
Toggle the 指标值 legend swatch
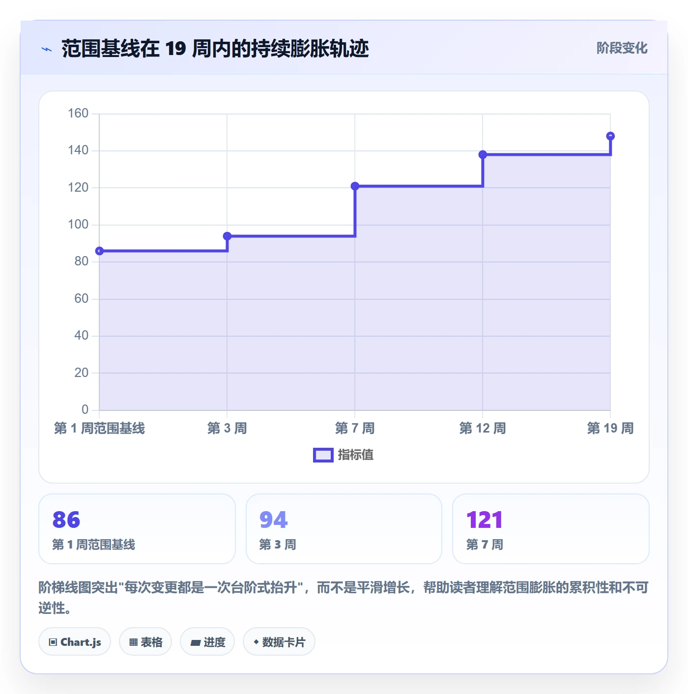tap(323, 455)
